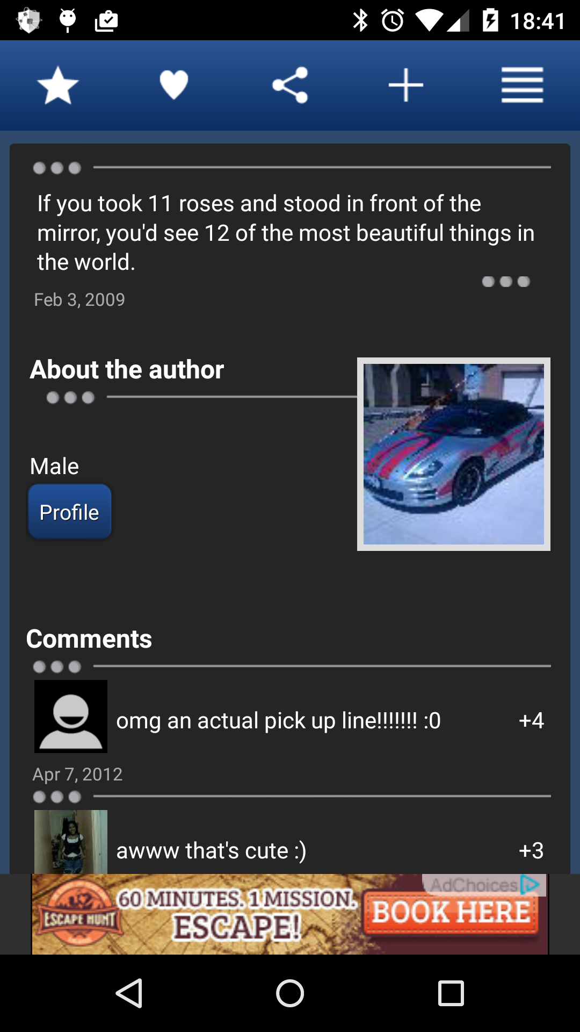
Task: Tap the Android home button
Action: pos(290,993)
